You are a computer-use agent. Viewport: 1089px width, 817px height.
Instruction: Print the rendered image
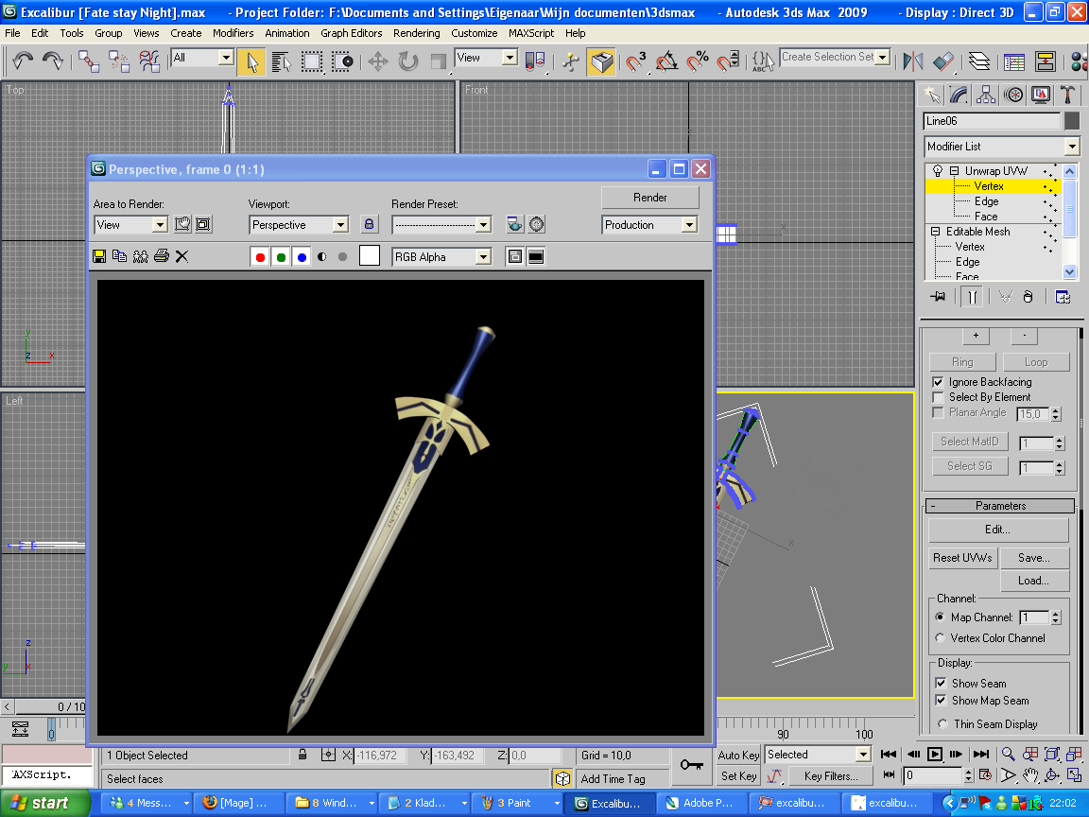tap(161, 256)
